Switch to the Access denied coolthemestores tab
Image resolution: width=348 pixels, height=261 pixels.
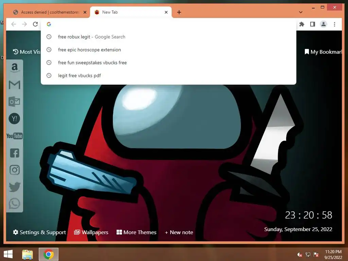pyautogui.click(x=50, y=12)
